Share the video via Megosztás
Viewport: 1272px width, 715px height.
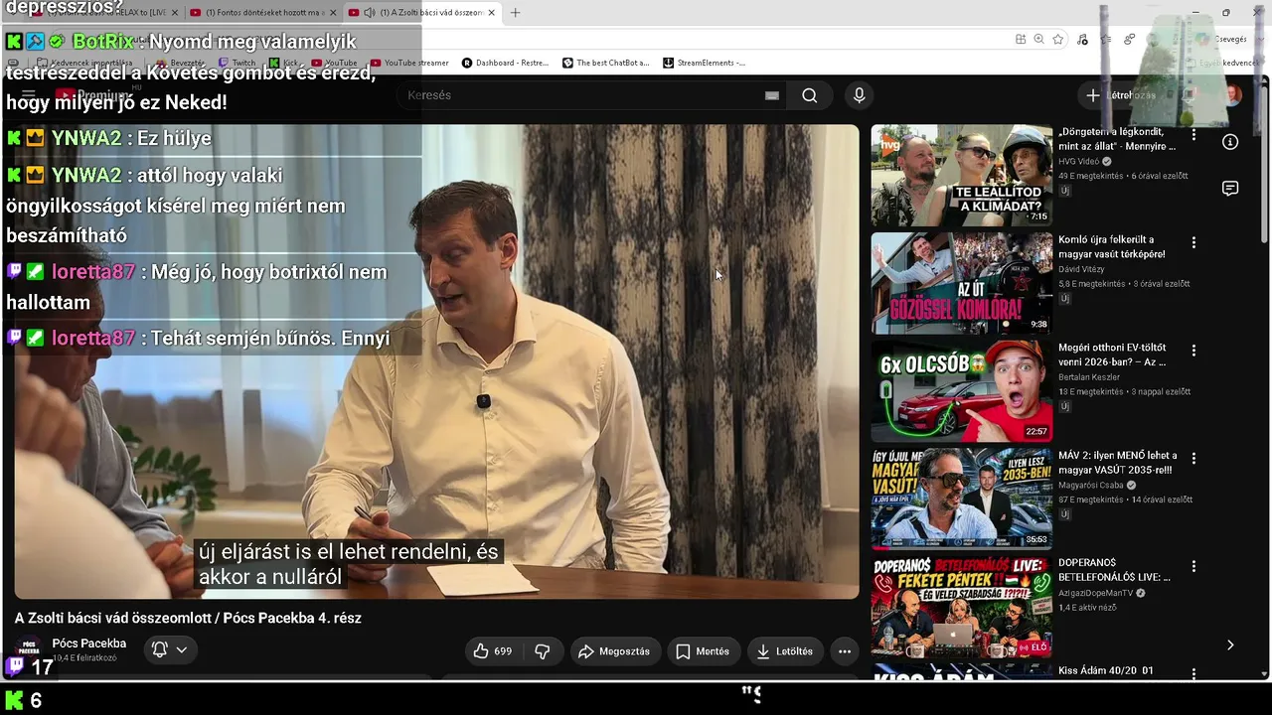coord(614,651)
